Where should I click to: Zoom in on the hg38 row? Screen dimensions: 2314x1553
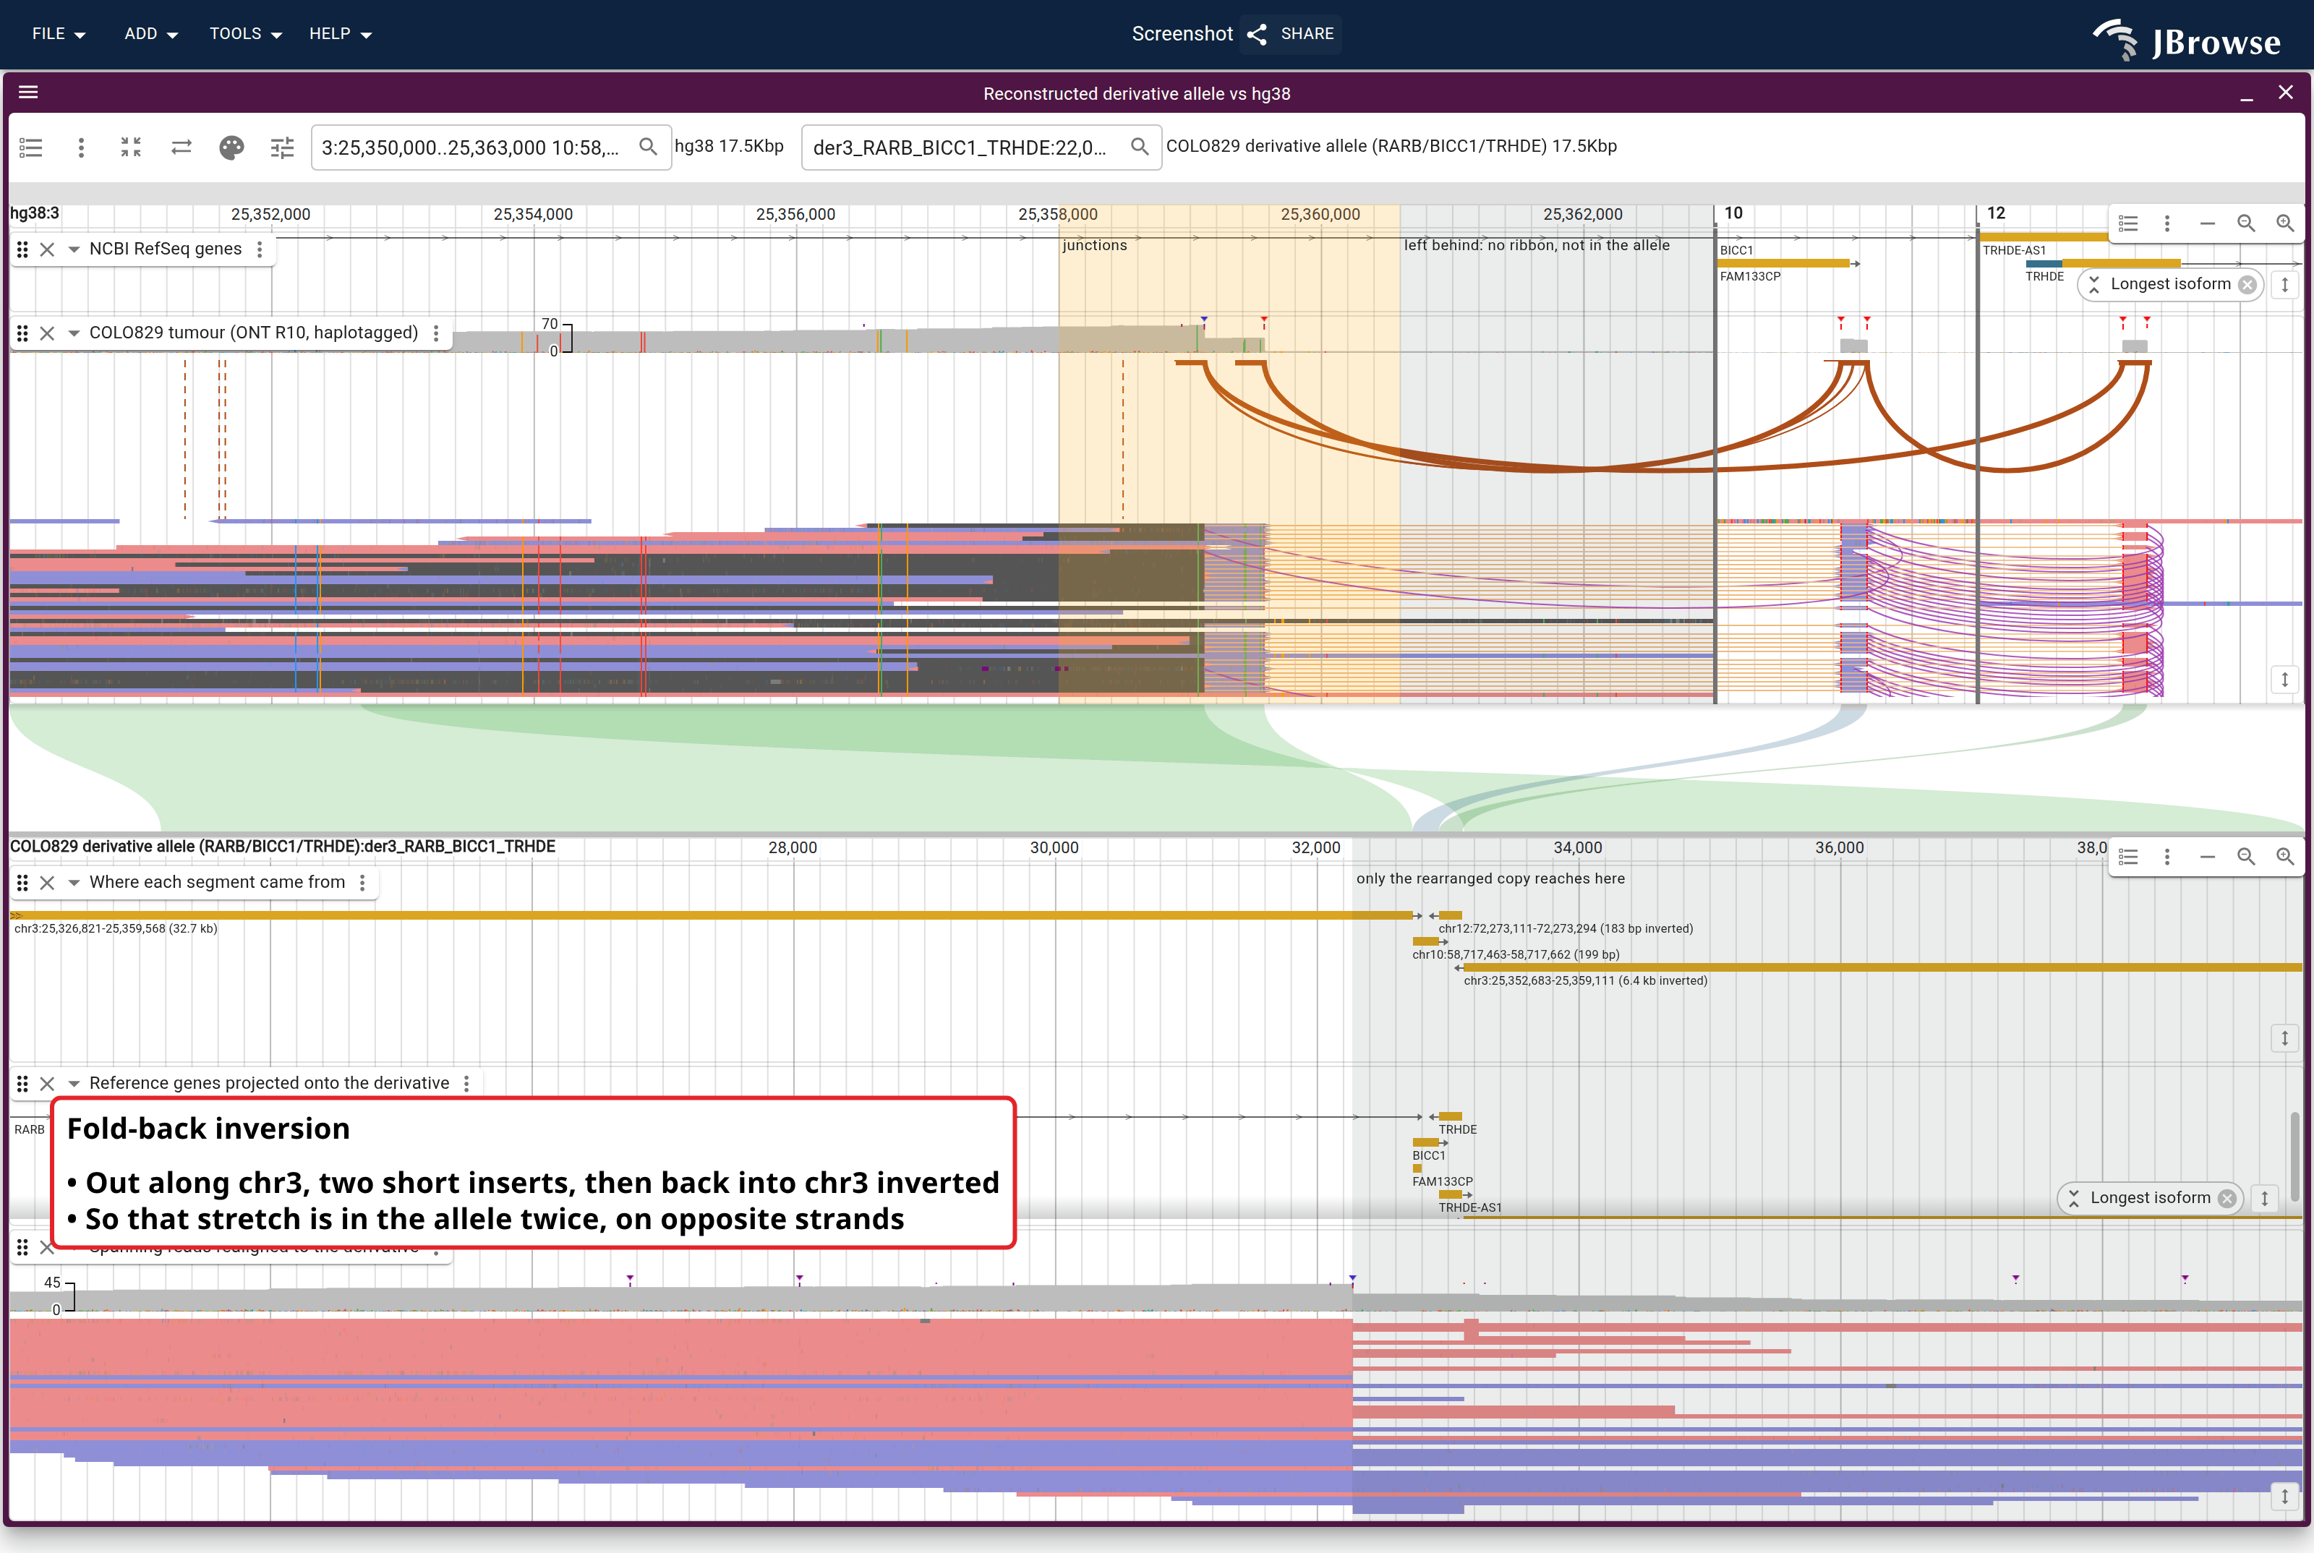click(x=2285, y=224)
